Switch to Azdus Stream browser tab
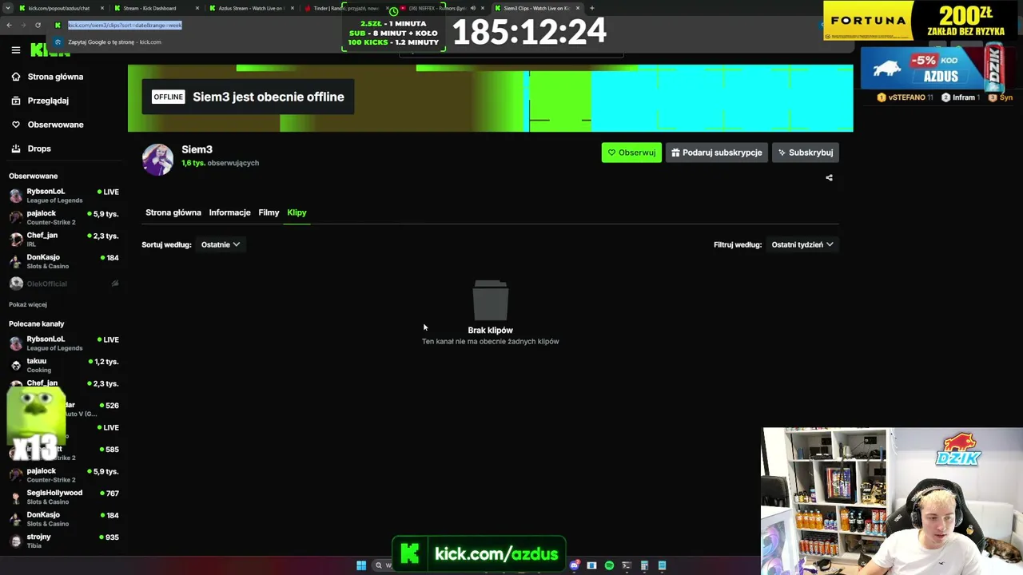The image size is (1023, 575). click(252, 8)
